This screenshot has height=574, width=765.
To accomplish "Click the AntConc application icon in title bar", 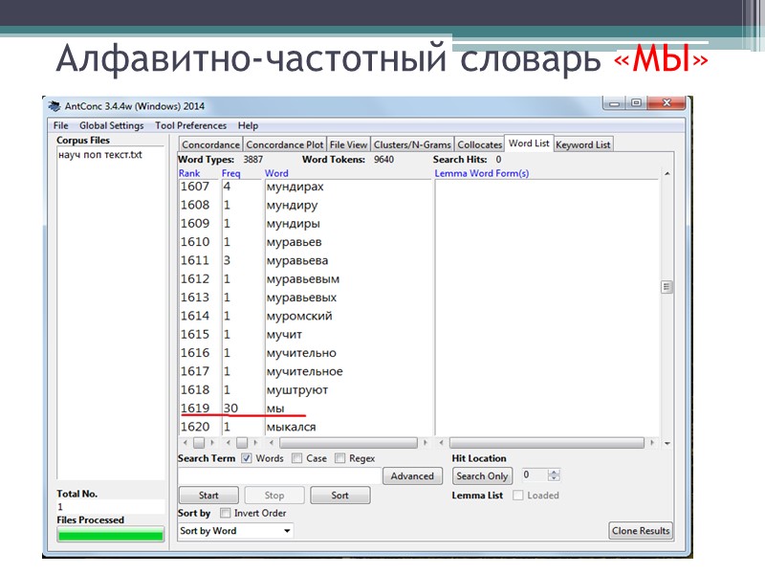I will [55, 105].
